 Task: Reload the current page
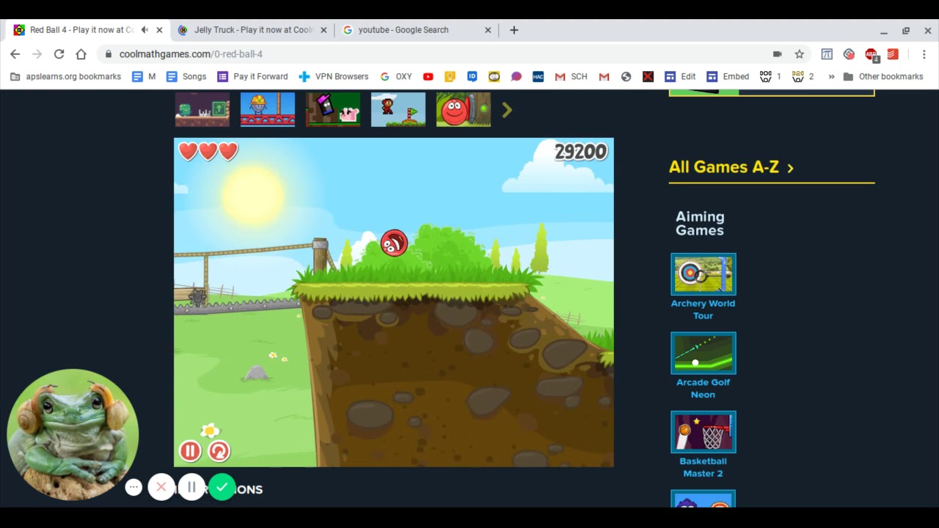coord(59,54)
